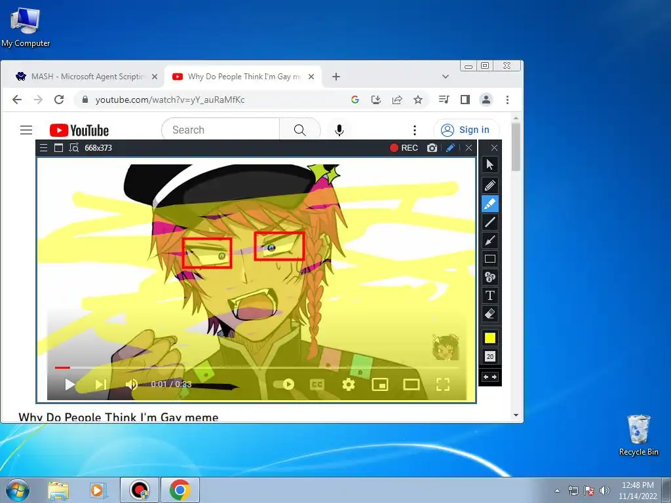Play the YouTube video

tap(69, 384)
